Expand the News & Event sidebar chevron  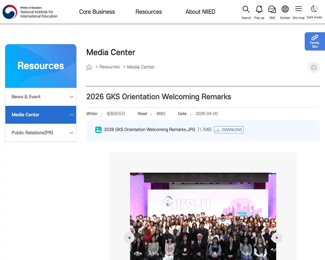coord(72,97)
